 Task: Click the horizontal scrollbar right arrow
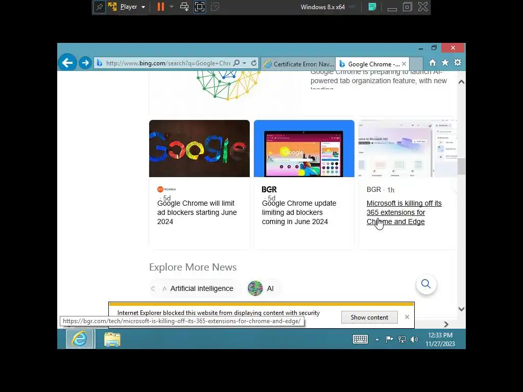point(446,324)
